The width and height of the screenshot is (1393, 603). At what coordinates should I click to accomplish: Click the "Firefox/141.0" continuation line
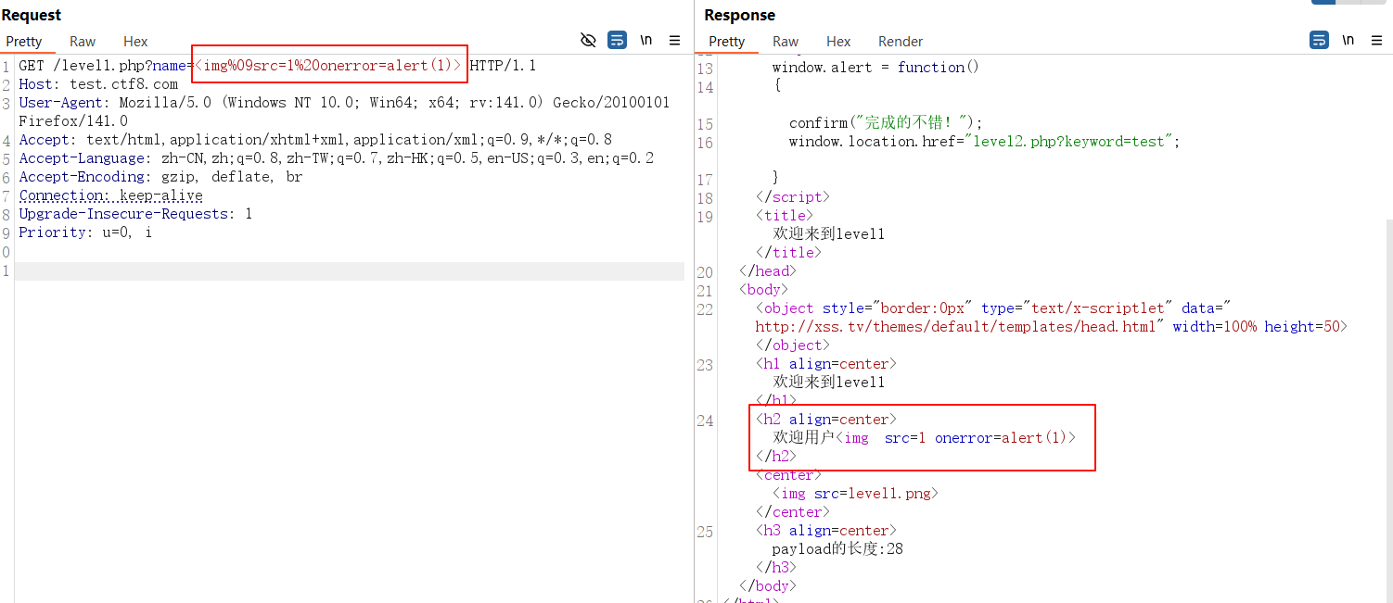(x=73, y=121)
